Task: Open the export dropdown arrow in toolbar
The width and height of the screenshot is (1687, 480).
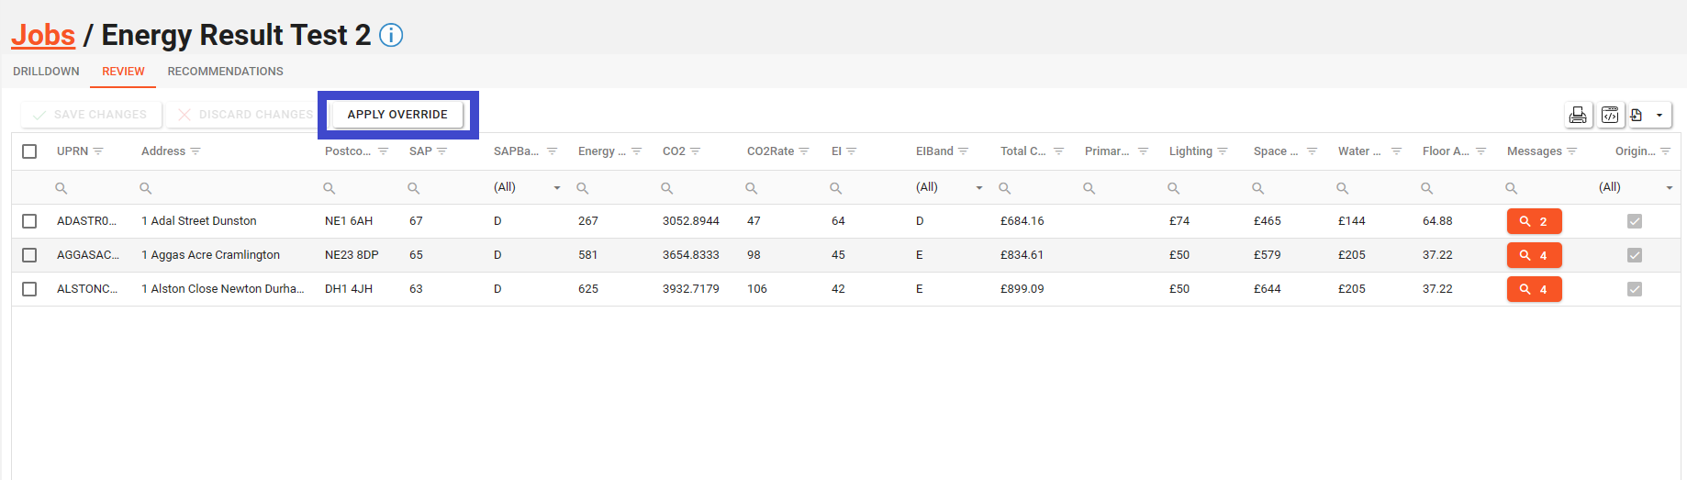Action: (x=1659, y=116)
